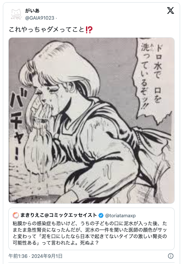Open the quoted tweet text body
This screenshot has width=182, height=264.
click(90, 233)
